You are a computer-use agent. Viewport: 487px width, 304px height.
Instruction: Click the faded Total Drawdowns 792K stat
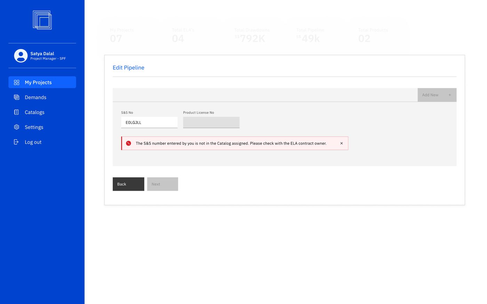(x=252, y=35)
